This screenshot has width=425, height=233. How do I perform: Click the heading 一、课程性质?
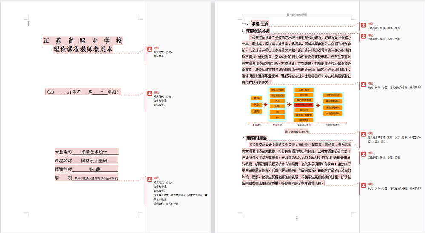[x=255, y=24]
